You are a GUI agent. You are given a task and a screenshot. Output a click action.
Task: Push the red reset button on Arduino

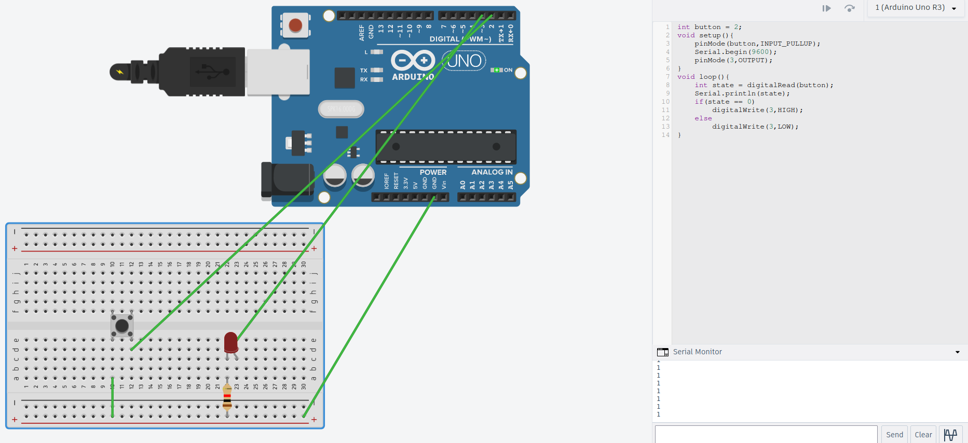tap(295, 25)
